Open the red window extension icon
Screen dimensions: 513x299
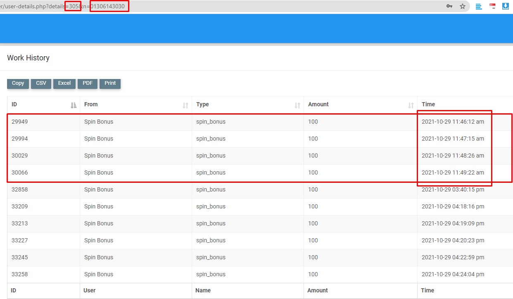492,6
